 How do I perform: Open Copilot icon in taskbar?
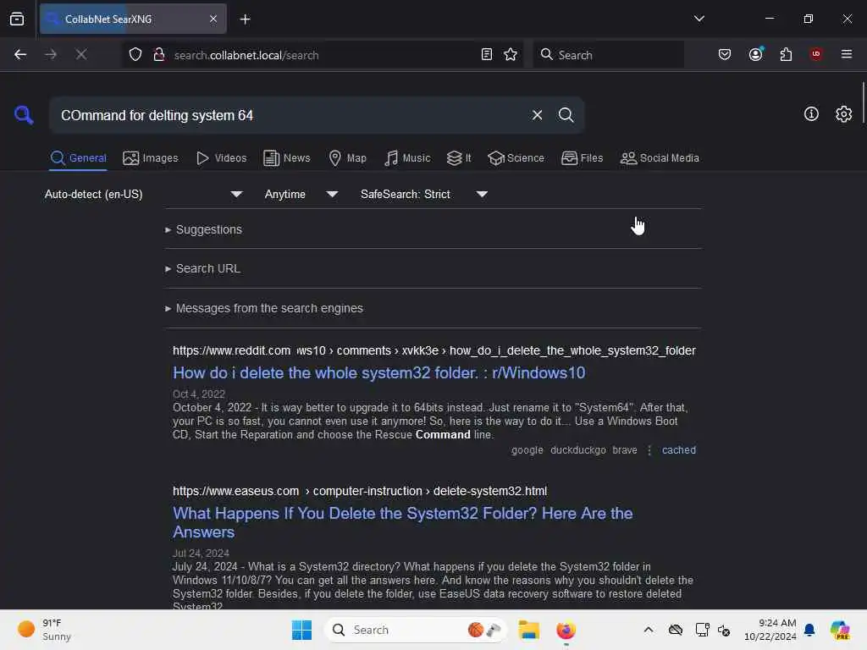[x=840, y=630]
